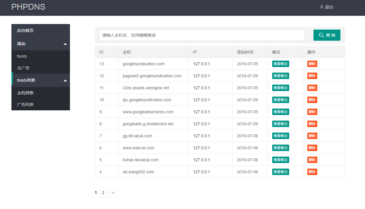Click the user icon beside 退出

point(322,7)
